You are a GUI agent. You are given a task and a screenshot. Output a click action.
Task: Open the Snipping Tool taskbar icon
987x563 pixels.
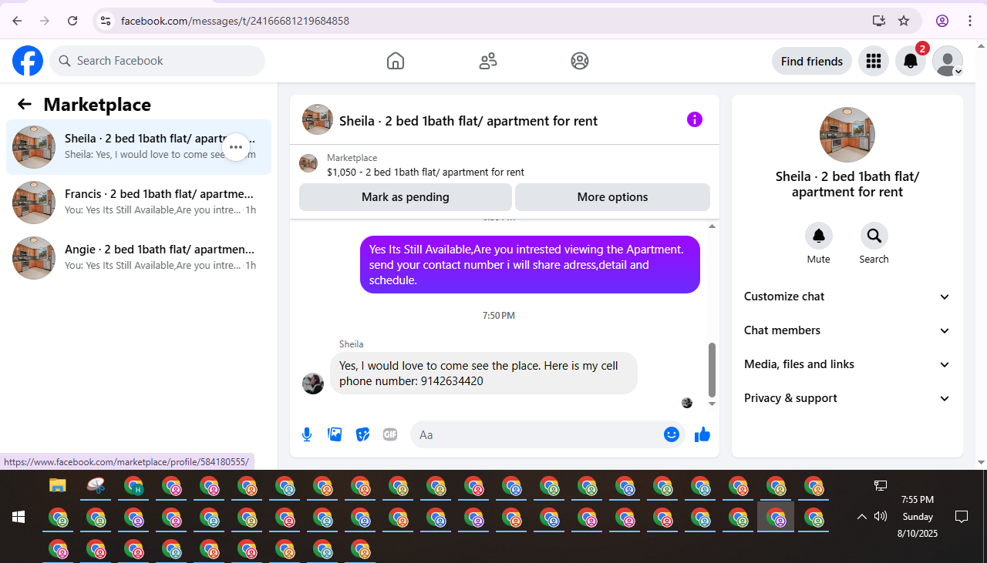coord(96,485)
